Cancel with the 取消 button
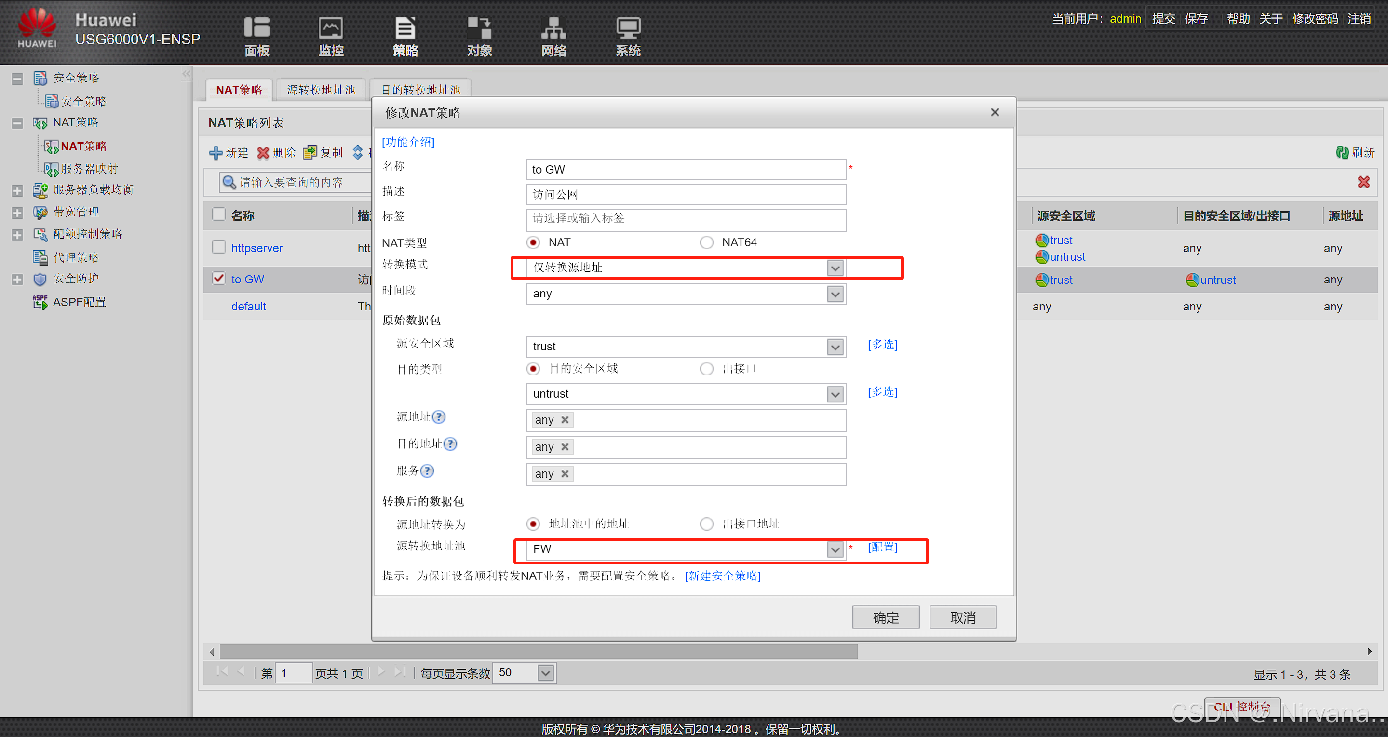The image size is (1388, 737). coord(962,617)
